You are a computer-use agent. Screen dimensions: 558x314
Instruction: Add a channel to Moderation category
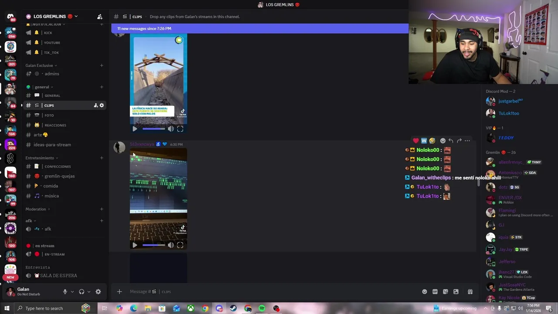pos(102,209)
